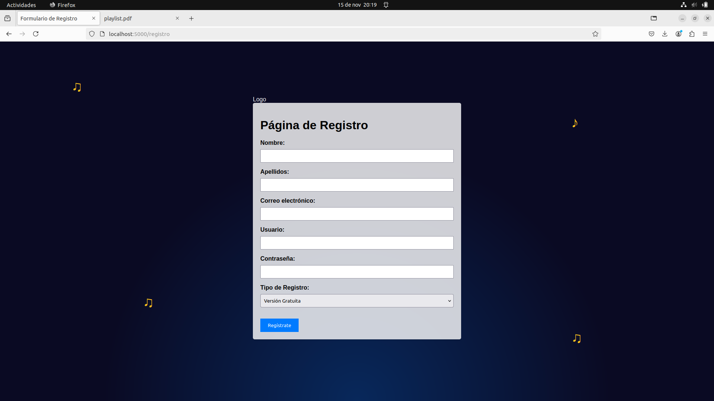Restore down the Firefox window
The image size is (714, 401).
(x=695, y=18)
